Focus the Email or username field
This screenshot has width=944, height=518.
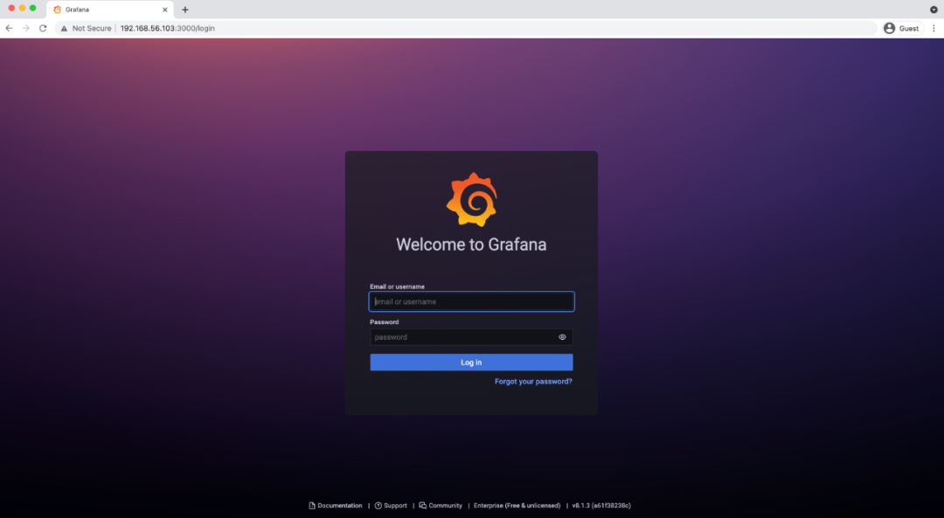pyautogui.click(x=471, y=301)
